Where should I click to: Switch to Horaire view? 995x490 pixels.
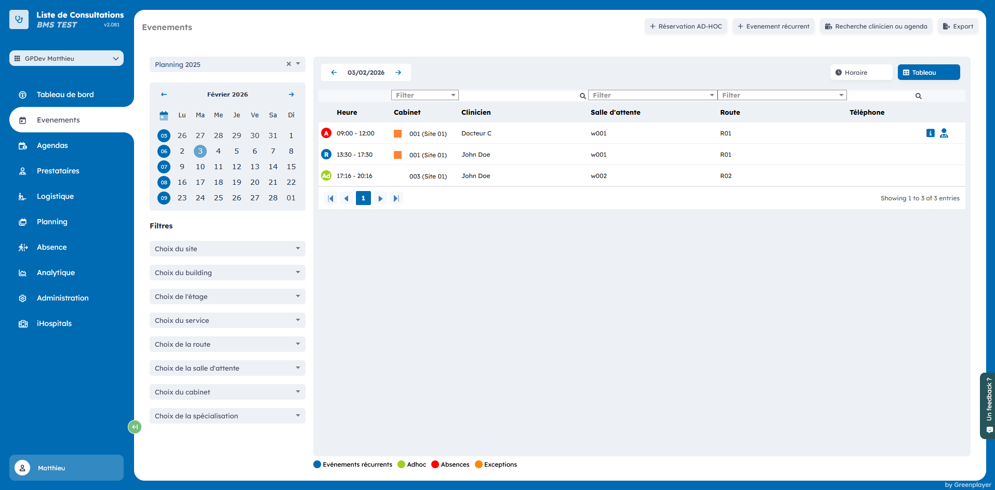pos(860,73)
